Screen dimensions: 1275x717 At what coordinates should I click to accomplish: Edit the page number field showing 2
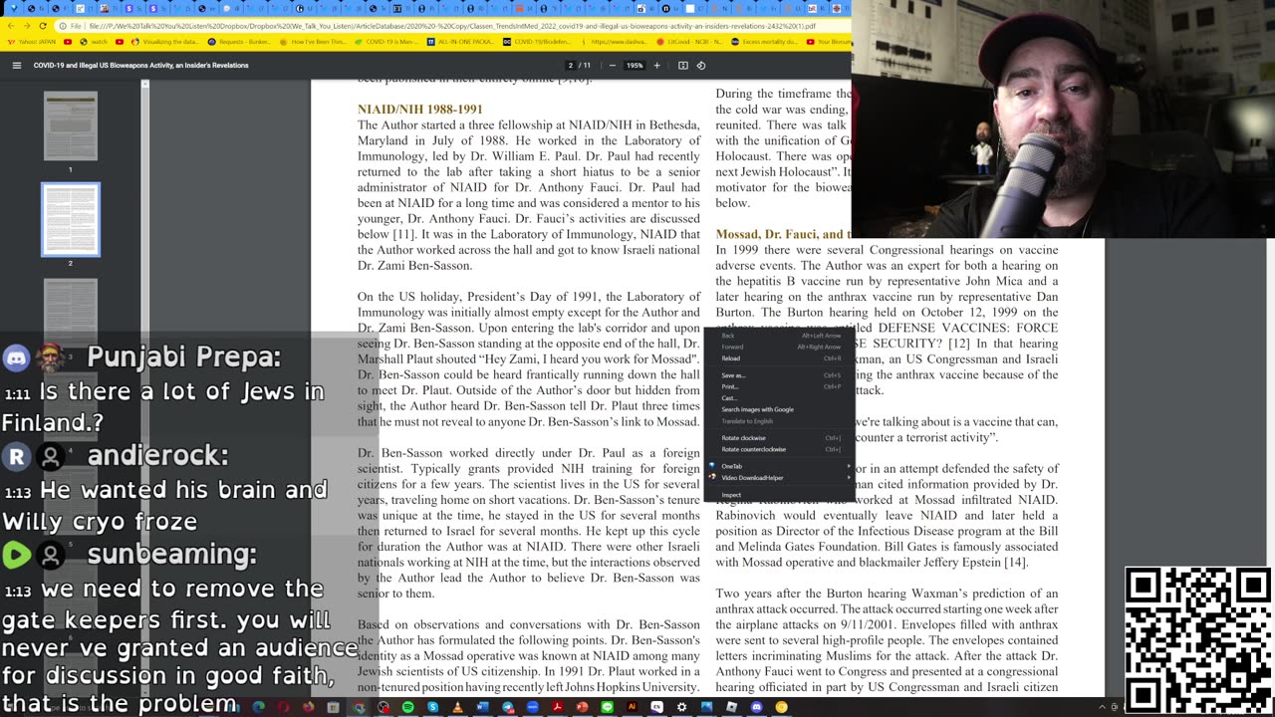(x=571, y=66)
